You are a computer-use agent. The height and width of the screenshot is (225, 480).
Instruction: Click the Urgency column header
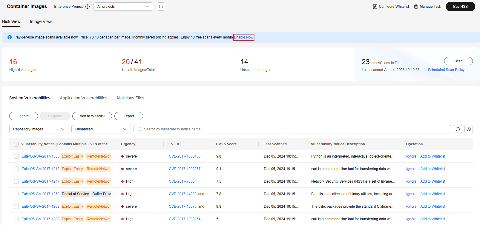pyautogui.click(x=128, y=144)
